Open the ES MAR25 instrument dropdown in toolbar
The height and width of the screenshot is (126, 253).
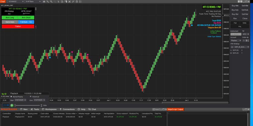(16, 1)
